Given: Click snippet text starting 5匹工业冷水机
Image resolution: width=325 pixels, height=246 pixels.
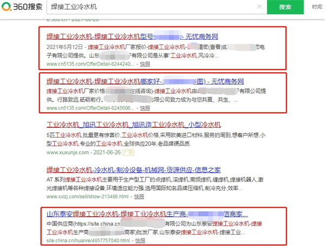Looking at the screenshot, I should click(156, 139).
